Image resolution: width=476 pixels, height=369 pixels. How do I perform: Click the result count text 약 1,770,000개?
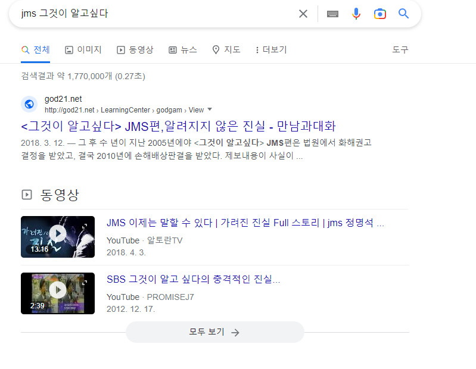point(83,76)
